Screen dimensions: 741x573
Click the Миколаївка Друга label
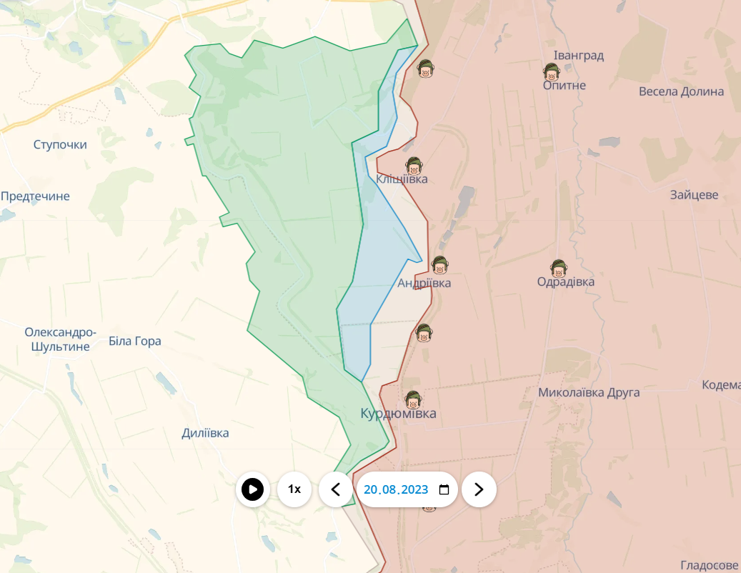point(589,392)
